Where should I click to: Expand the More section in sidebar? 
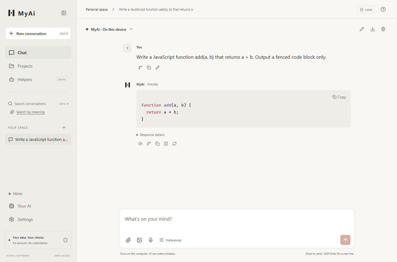[x=16, y=194]
